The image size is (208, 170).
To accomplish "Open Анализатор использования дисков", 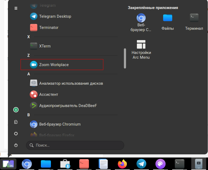I will (71, 83).
